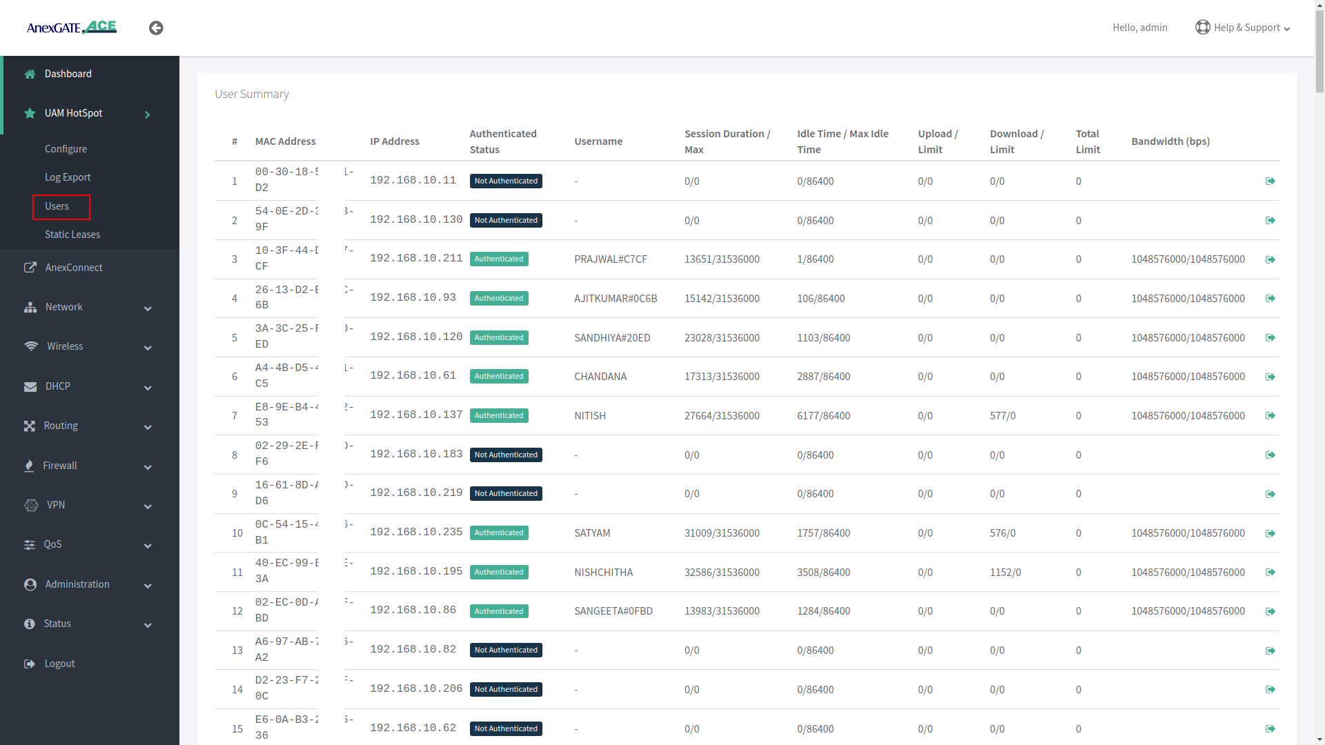Click logout icon for CHANDANA row
Viewport: 1325px width, 745px height.
[x=1270, y=377]
